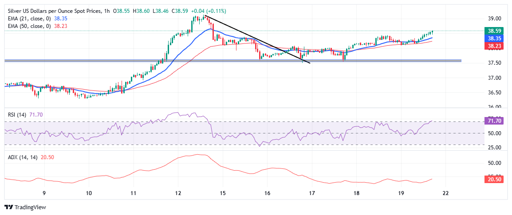Click date label 12 on time axis
The image size is (512, 215).
177,193
